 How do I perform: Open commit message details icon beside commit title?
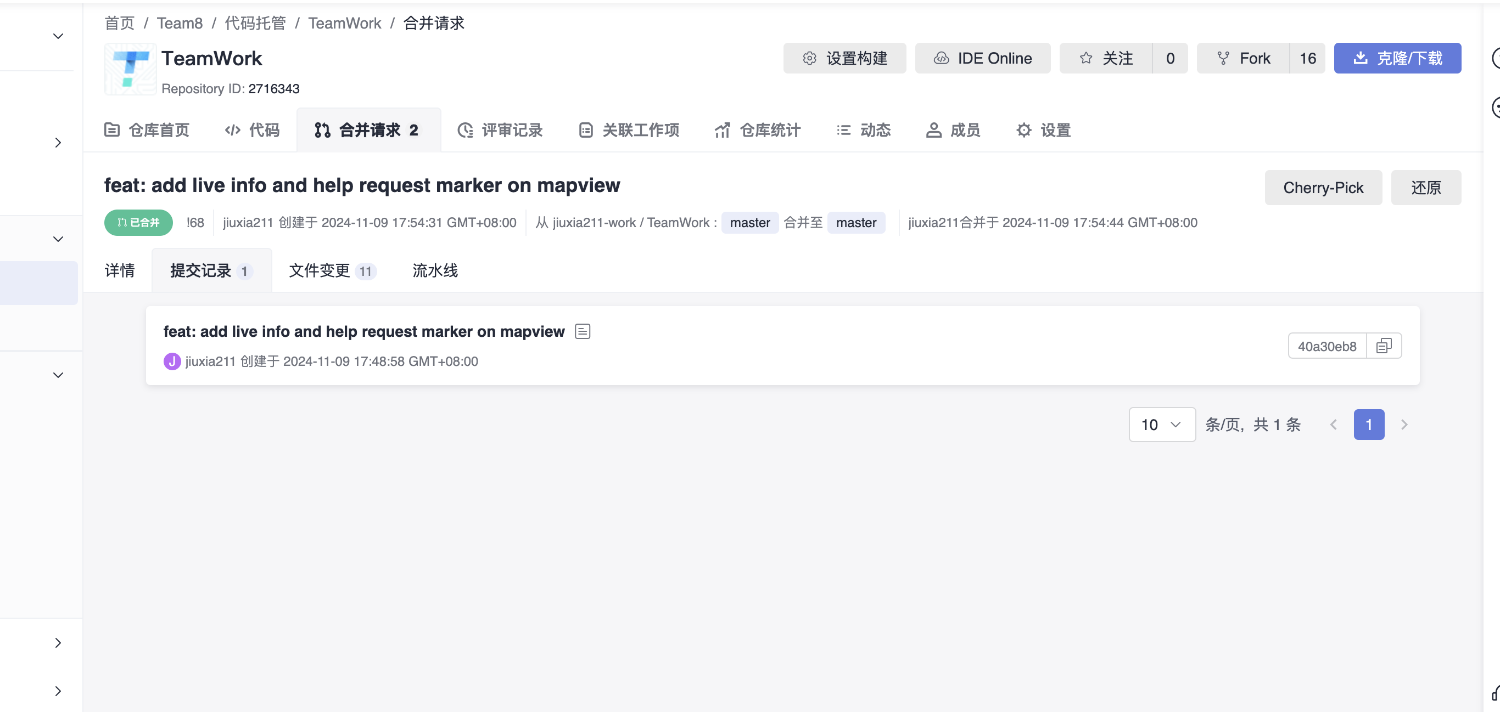[x=583, y=331]
